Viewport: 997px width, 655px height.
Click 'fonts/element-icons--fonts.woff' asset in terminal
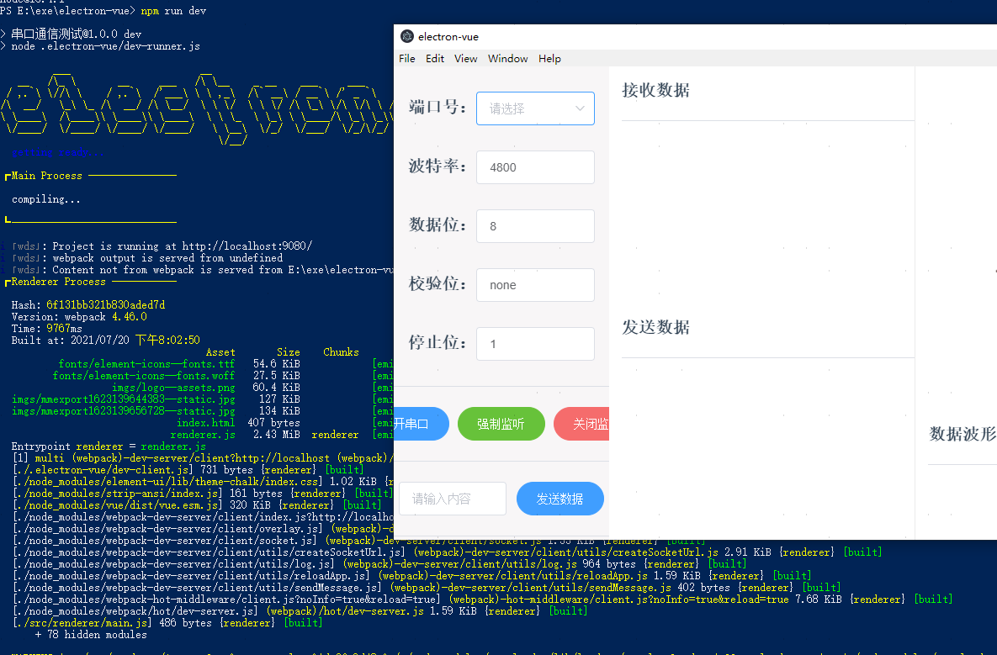tap(144, 376)
